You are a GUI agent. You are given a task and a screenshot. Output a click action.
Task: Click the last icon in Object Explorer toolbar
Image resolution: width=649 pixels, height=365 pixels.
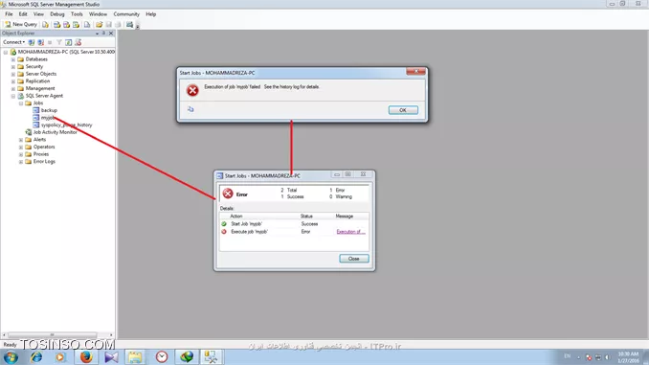(x=78, y=42)
